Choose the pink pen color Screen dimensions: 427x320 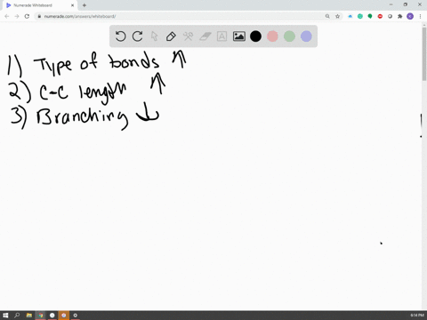[x=272, y=36]
